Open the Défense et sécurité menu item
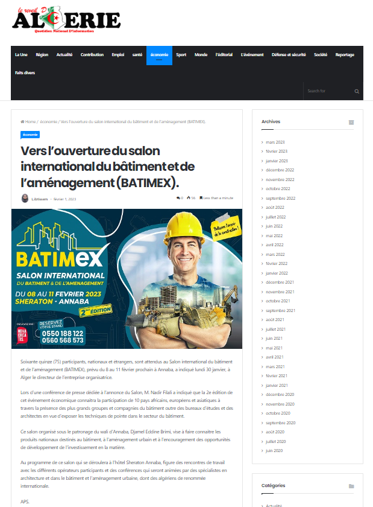 (x=289, y=55)
